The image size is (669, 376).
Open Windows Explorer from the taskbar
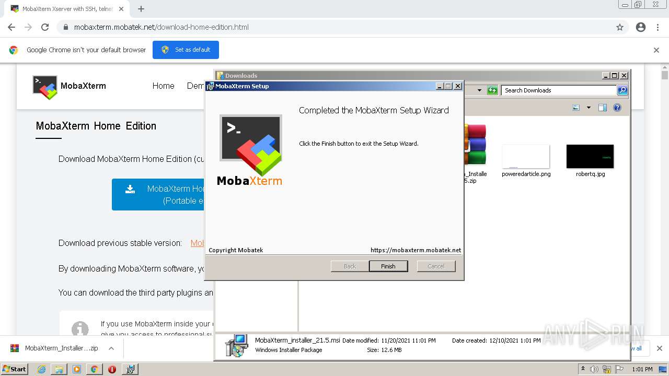59,369
